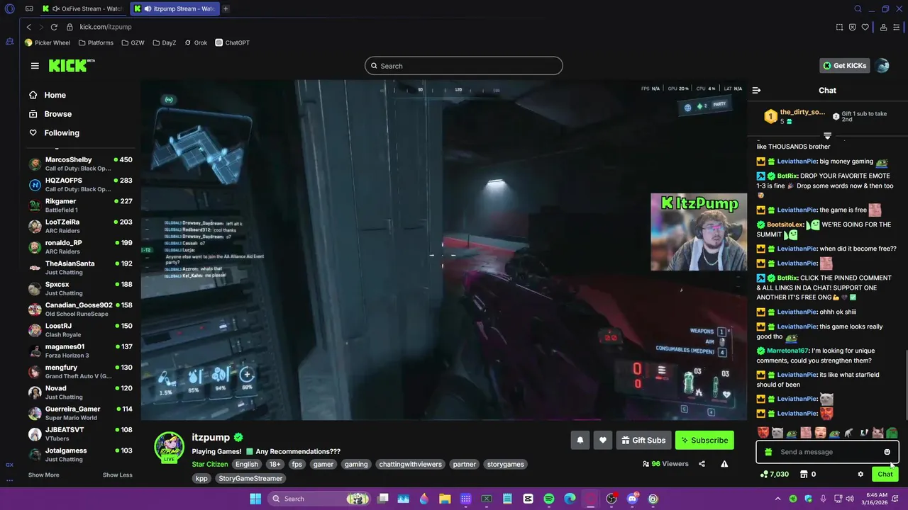908x510 pixels.
Task: Switch to OxFive Stream browser tab
Action: pos(83,8)
